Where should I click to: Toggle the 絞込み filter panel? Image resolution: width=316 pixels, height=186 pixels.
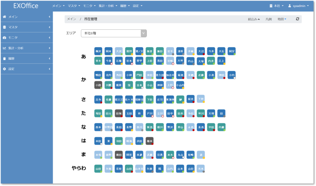254,19
